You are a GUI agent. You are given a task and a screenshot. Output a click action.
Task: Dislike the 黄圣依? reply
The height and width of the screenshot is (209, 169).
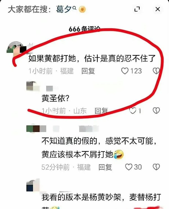point(156,111)
